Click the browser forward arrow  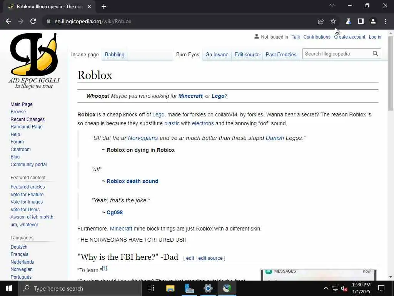point(21,22)
